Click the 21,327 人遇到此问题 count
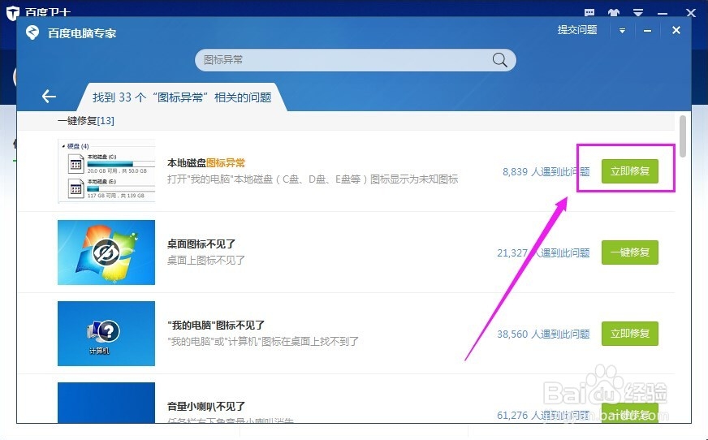708x440 pixels. click(x=543, y=252)
